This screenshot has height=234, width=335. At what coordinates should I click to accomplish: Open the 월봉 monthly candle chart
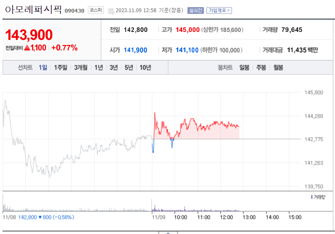tap(278, 68)
